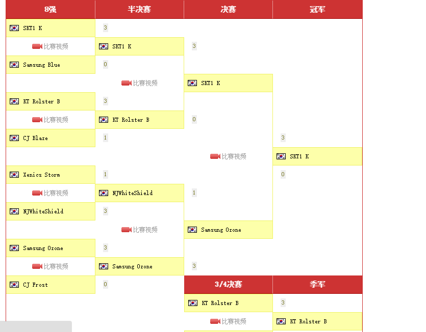The width and height of the screenshot is (426, 332).
Task: Click camera icon between Xenics Storm and NJWhiteShield
Action: coord(37,193)
